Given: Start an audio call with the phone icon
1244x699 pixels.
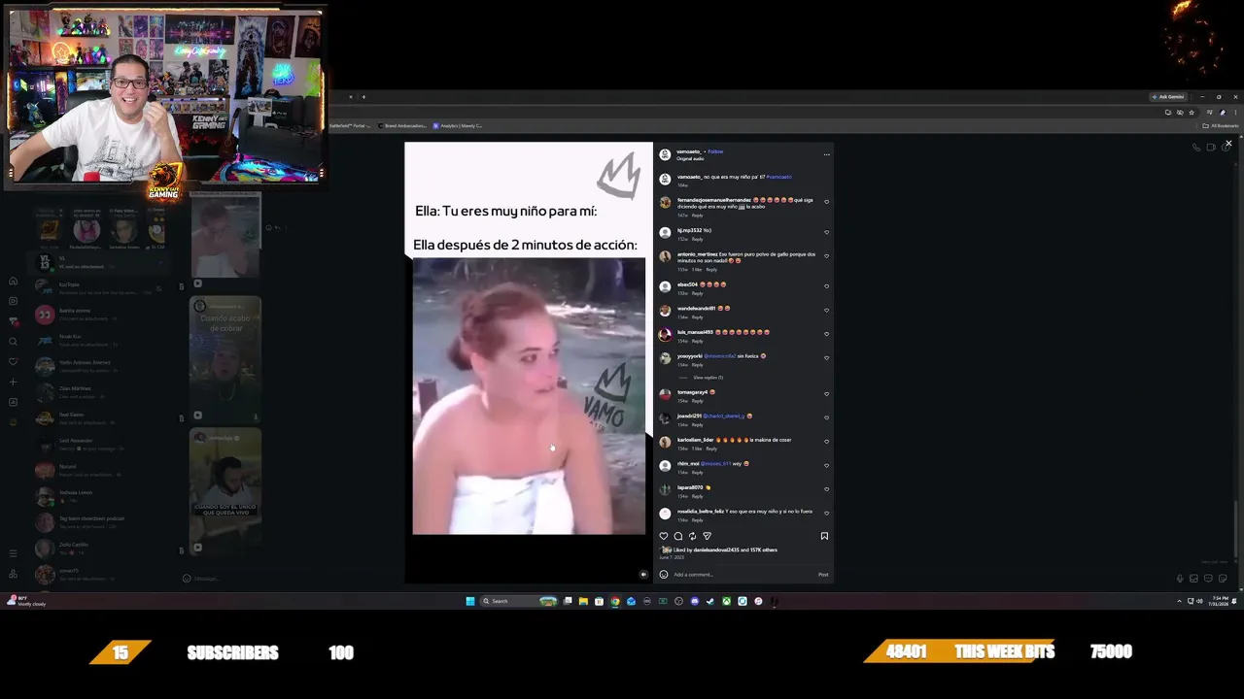Looking at the screenshot, I should click(x=1196, y=148).
